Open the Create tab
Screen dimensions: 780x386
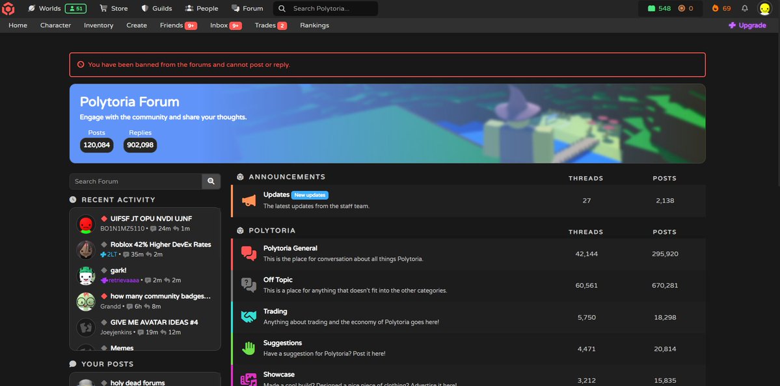[137, 25]
